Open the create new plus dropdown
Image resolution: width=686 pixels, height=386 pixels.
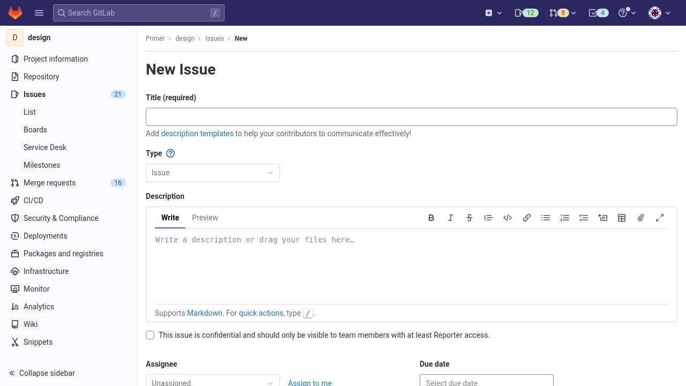[494, 13]
